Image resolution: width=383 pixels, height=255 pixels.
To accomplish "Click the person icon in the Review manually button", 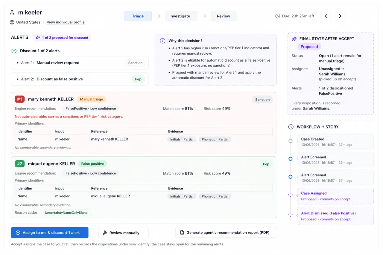I will click(x=105, y=233).
